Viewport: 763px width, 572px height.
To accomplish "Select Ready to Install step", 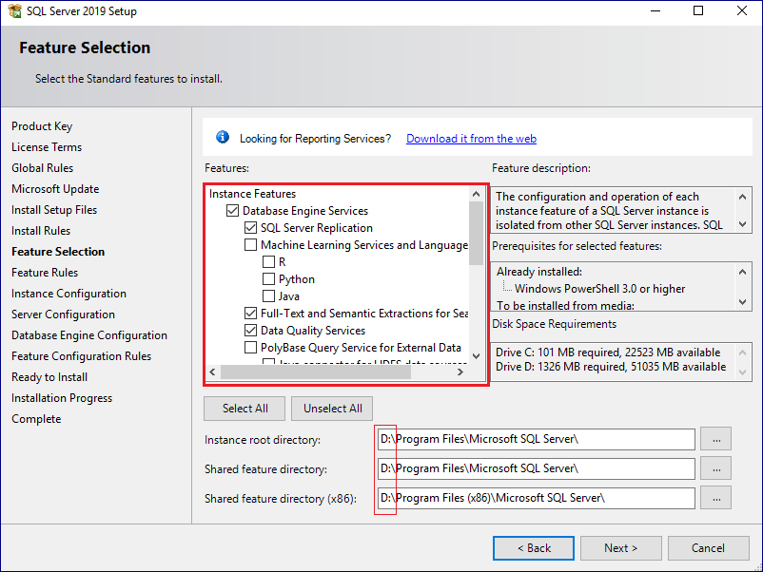I will click(49, 377).
